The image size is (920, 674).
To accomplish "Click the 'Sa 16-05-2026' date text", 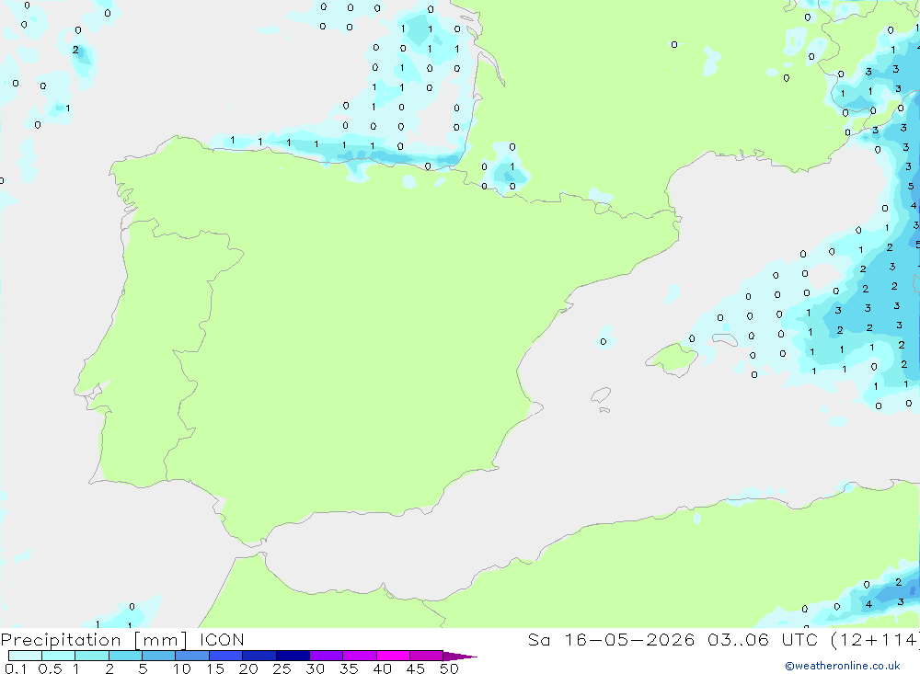I will tap(612, 640).
